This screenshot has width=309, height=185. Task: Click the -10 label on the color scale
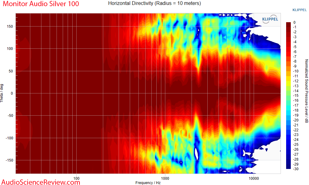pyautogui.click(x=295, y=71)
